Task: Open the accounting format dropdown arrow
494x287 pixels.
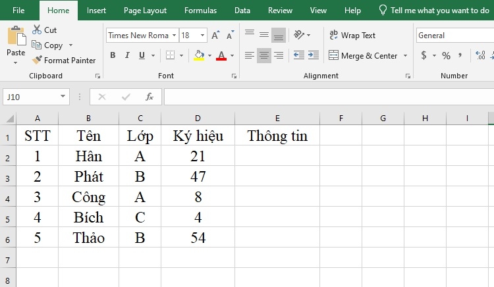Action: (434, 56)
